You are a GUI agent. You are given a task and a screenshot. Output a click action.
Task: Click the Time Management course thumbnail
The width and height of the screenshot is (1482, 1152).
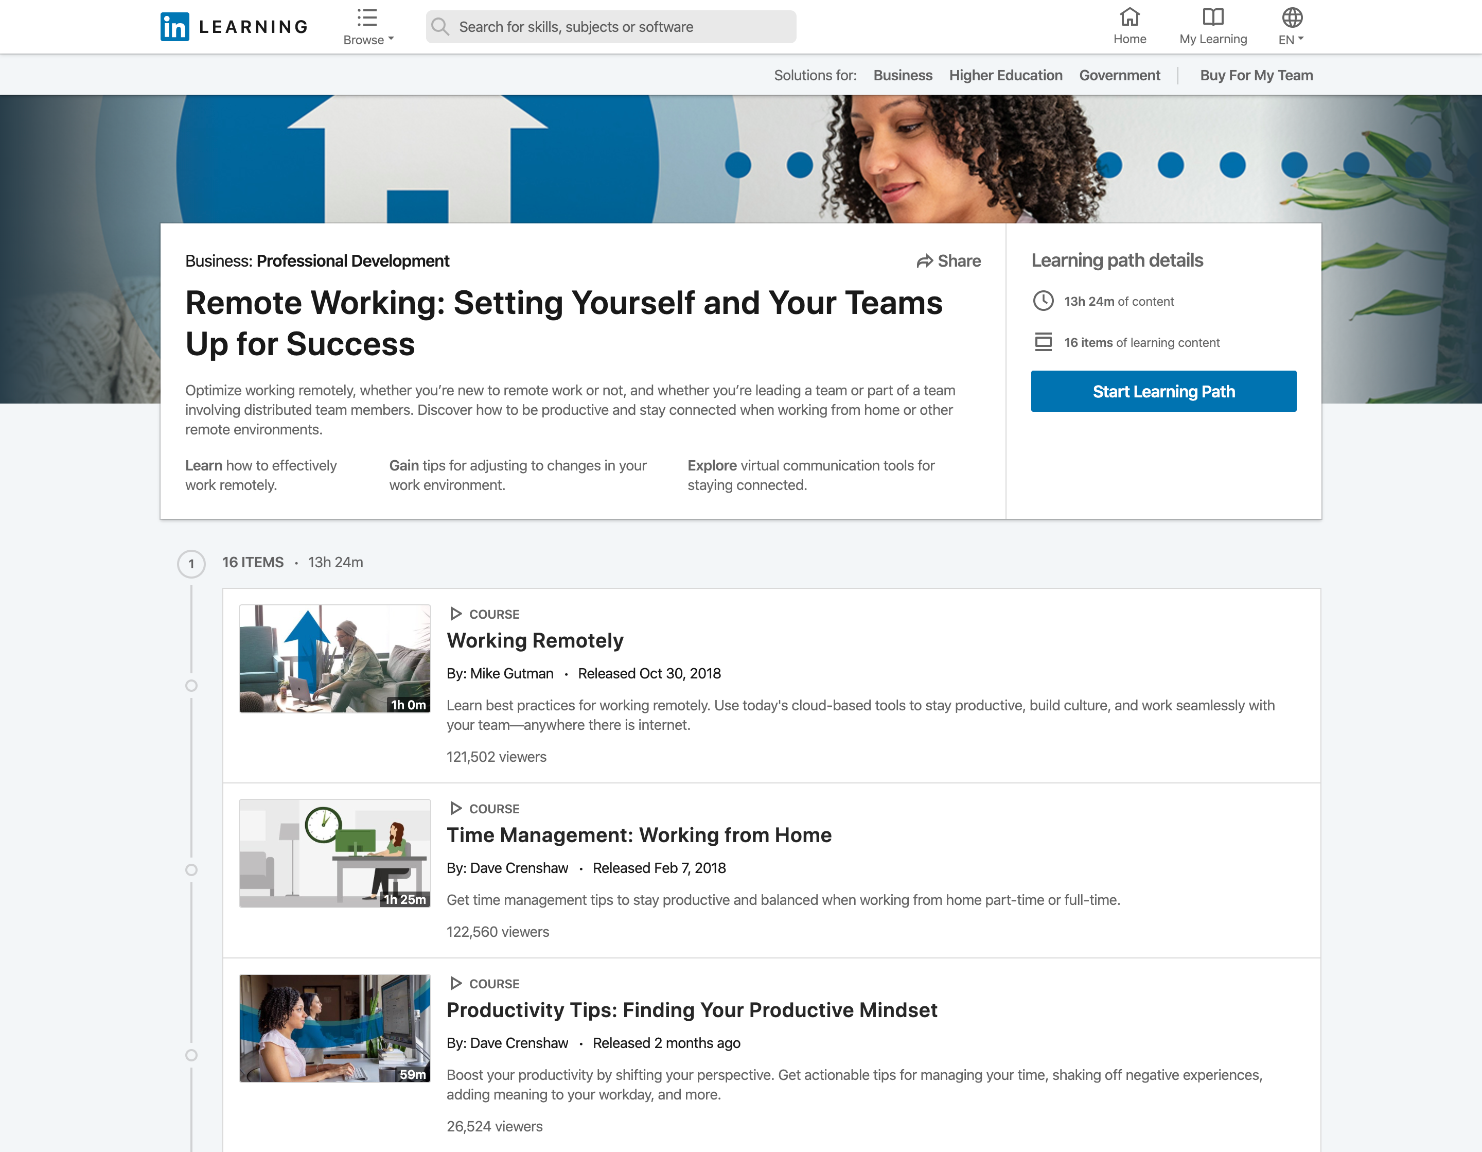(334, 853)
